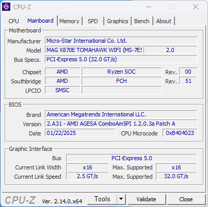Close the CPU-Z window with X
The width and height of the screenshot is (208, 207).
click(x=196, y=7)
